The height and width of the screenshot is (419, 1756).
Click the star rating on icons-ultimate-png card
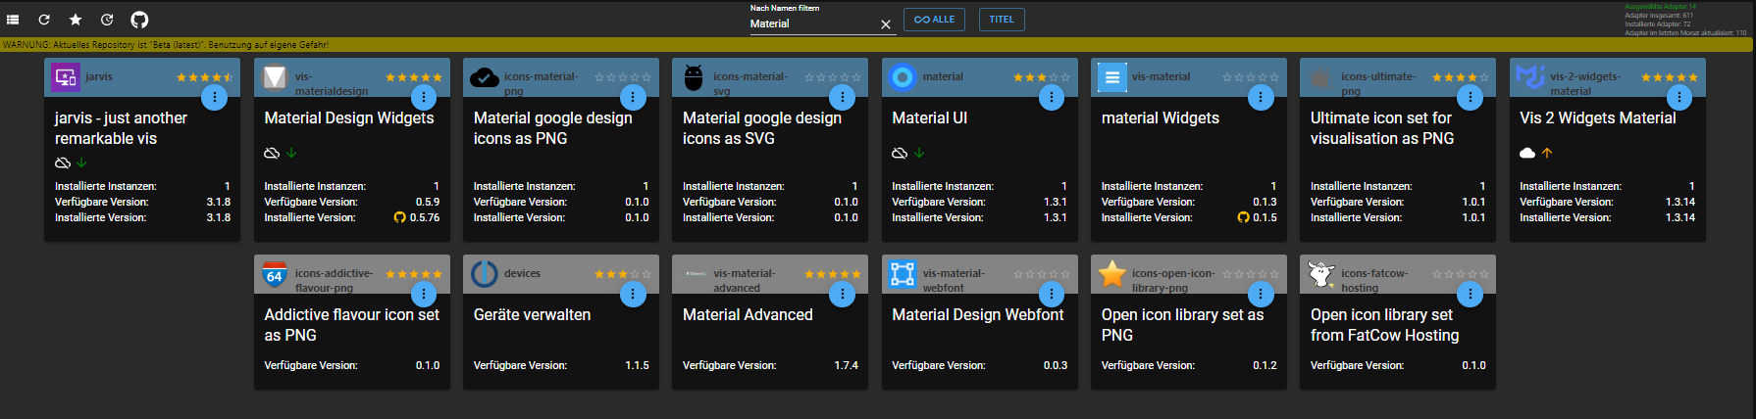coord(1460,77)
